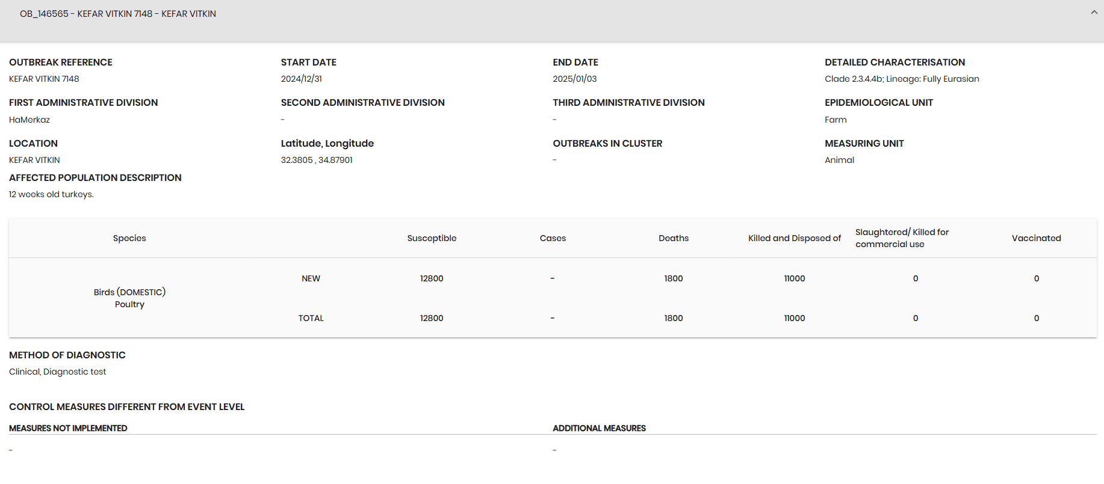
Task: Click the Latitude, Longitude label
Action: click(x=327, y=143)
